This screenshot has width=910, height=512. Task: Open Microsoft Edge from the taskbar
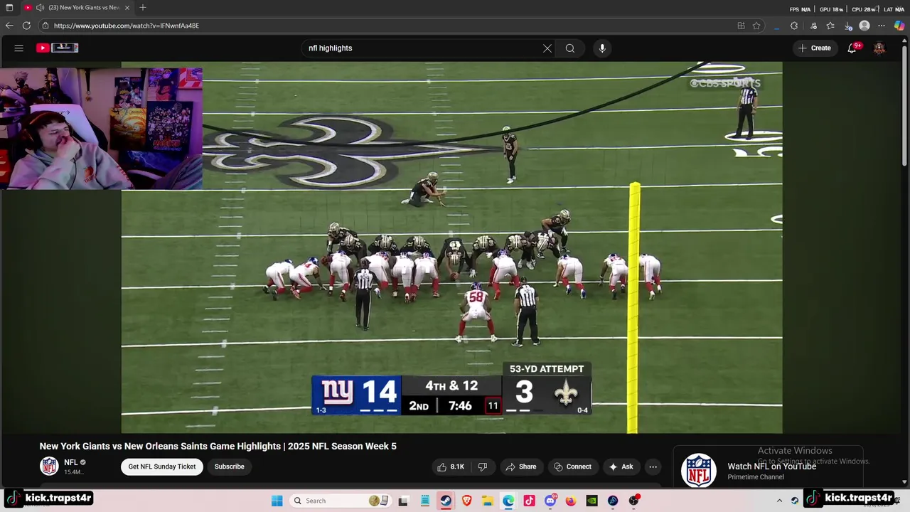click(x=508, y=501)
